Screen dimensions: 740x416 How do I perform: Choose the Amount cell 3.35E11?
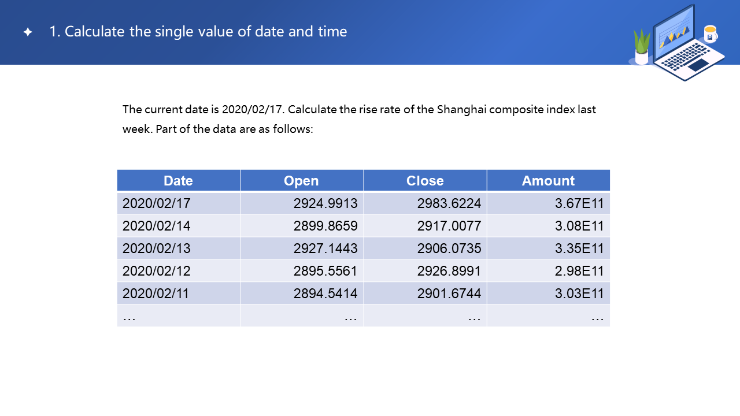click(549, 248)
